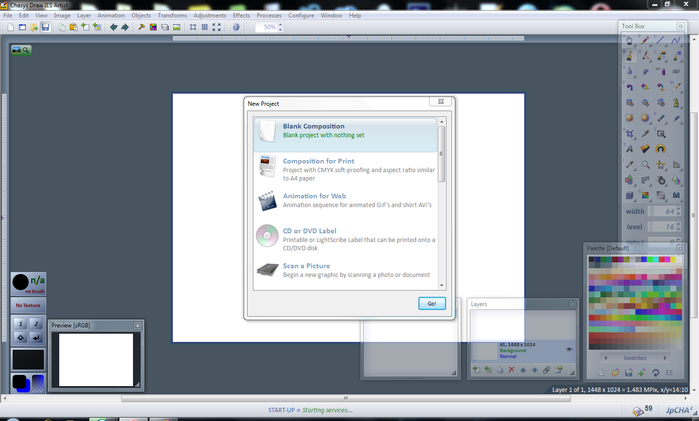Screen dimensions: 699x421
Task: Click the Preview thumbnail image
Action: click(96, 359)
